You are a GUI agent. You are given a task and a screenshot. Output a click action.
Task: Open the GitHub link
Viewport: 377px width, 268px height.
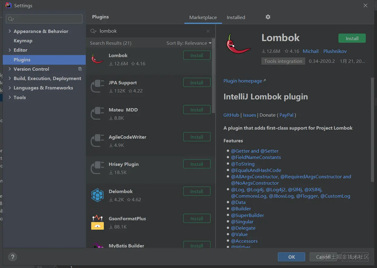pyautogui.click(x=231, y=115)
